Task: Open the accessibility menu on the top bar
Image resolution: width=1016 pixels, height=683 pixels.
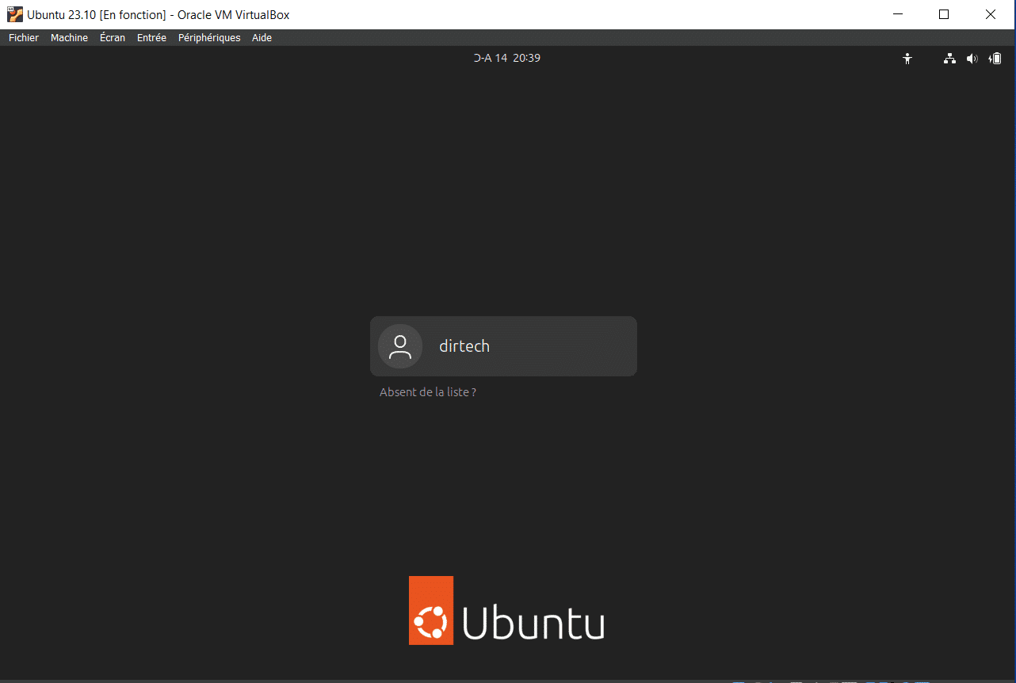Action: tap(907, 58)
